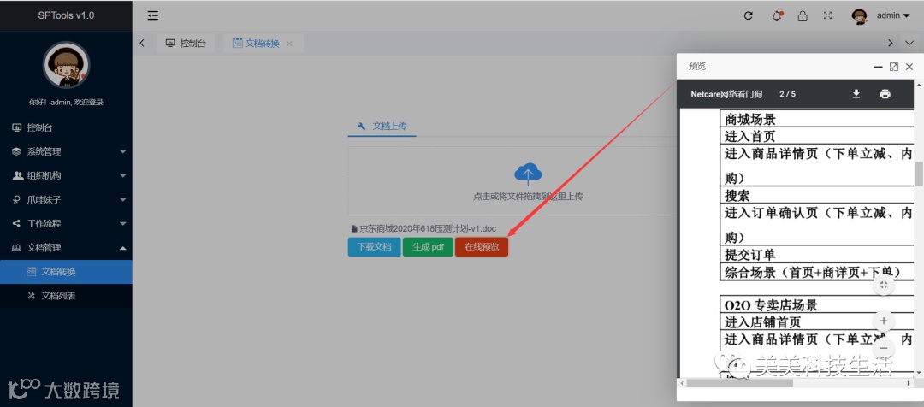Click the 进入首页 table row
924x407 pixels.
click(x=817, y=136)
